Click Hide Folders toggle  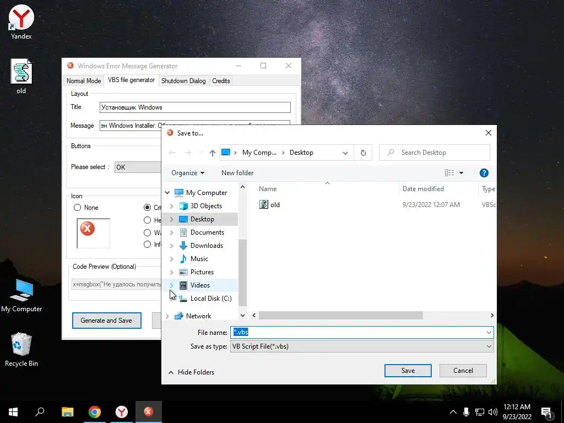coord(191,372)
